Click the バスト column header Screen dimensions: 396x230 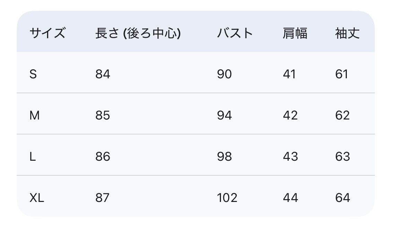(235, 33)
